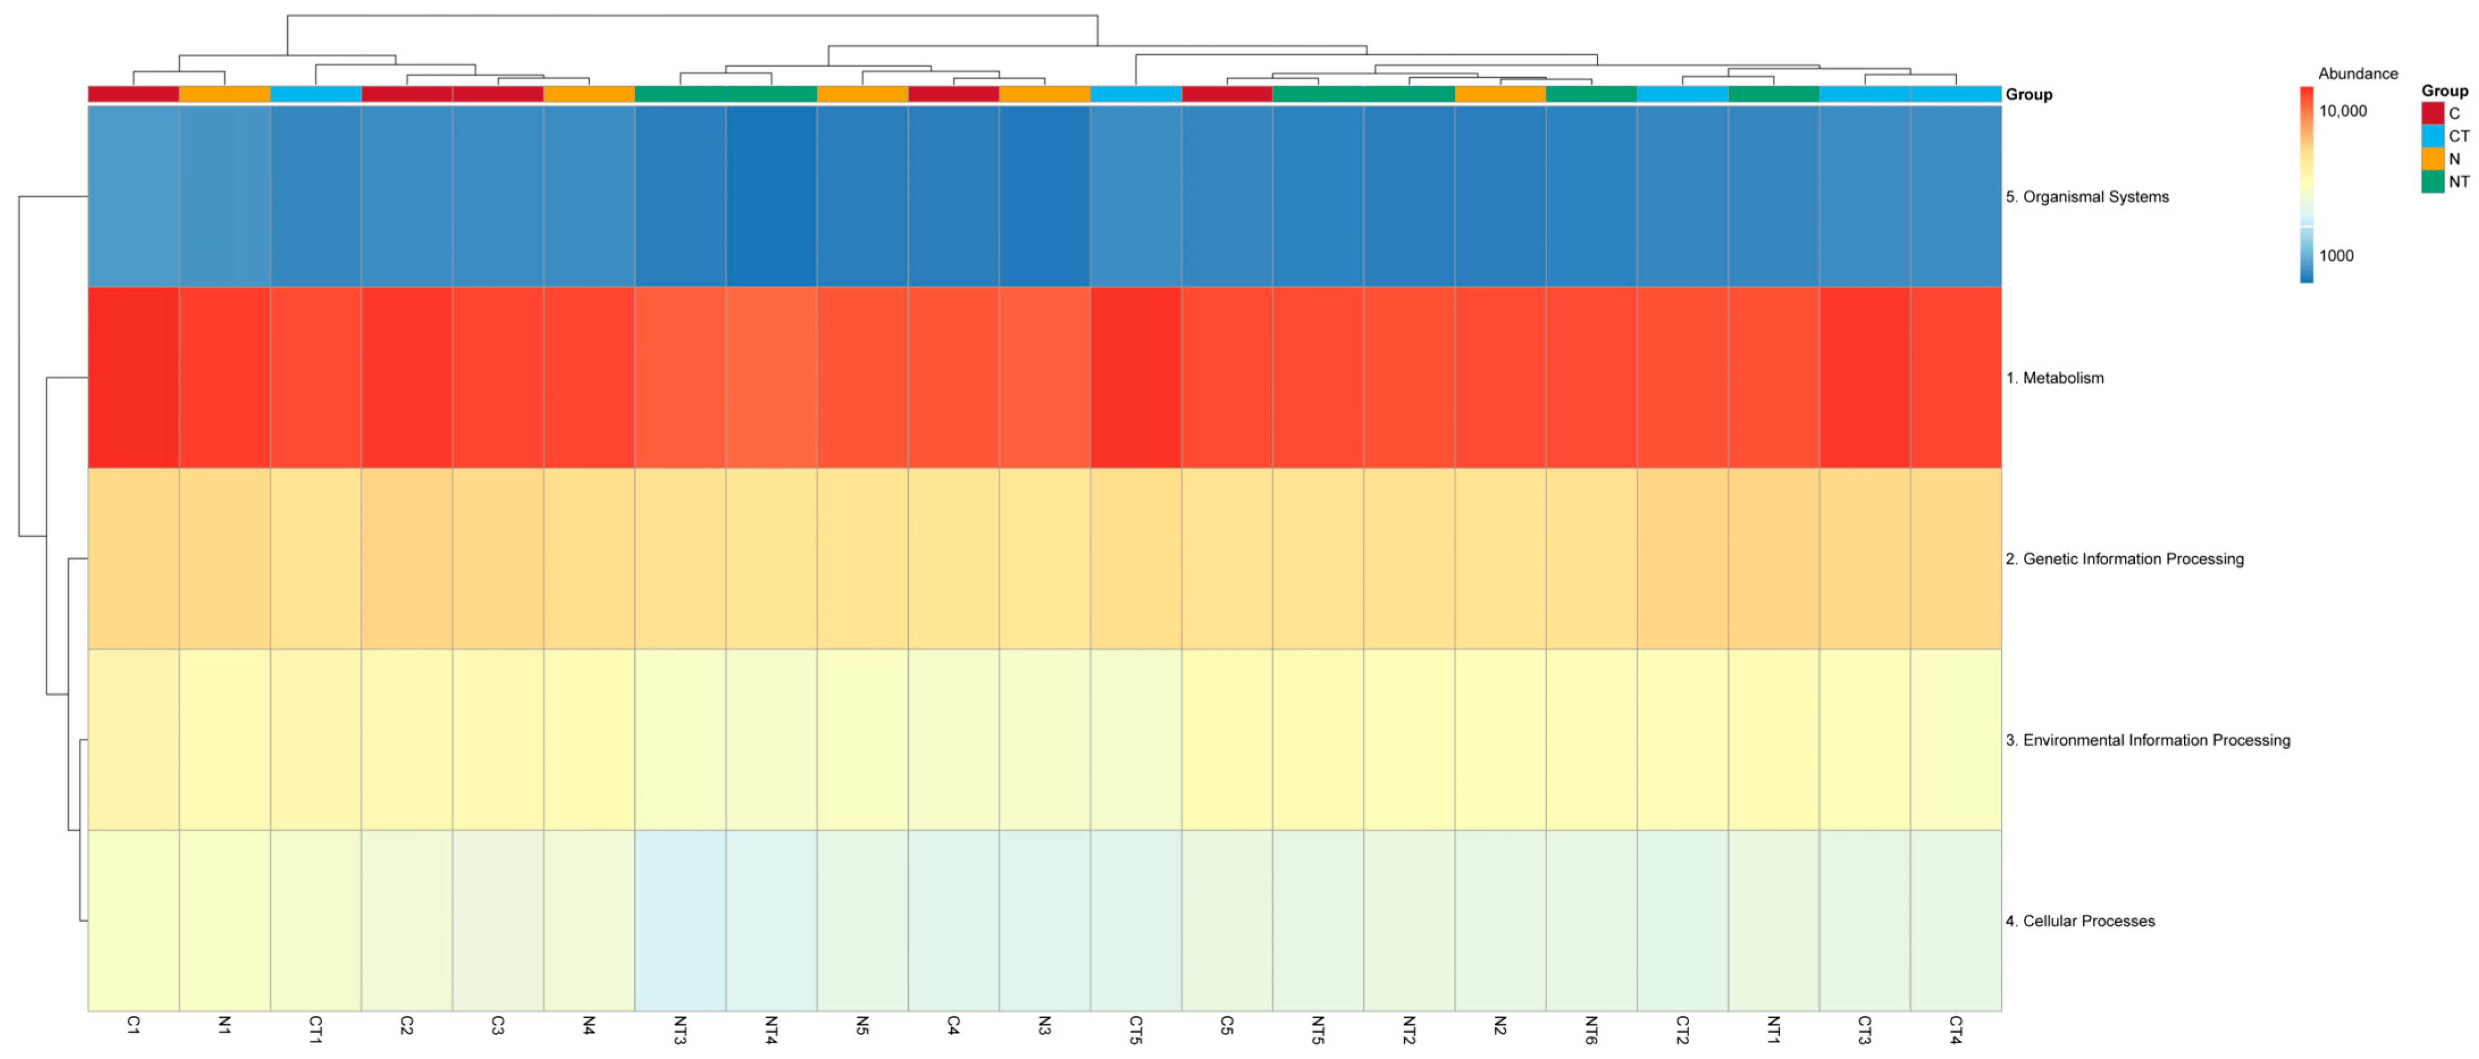Viewport: 2479px width, 1059px height.
Task: Click the CT2 column label
Action: click(1682, 1029)
